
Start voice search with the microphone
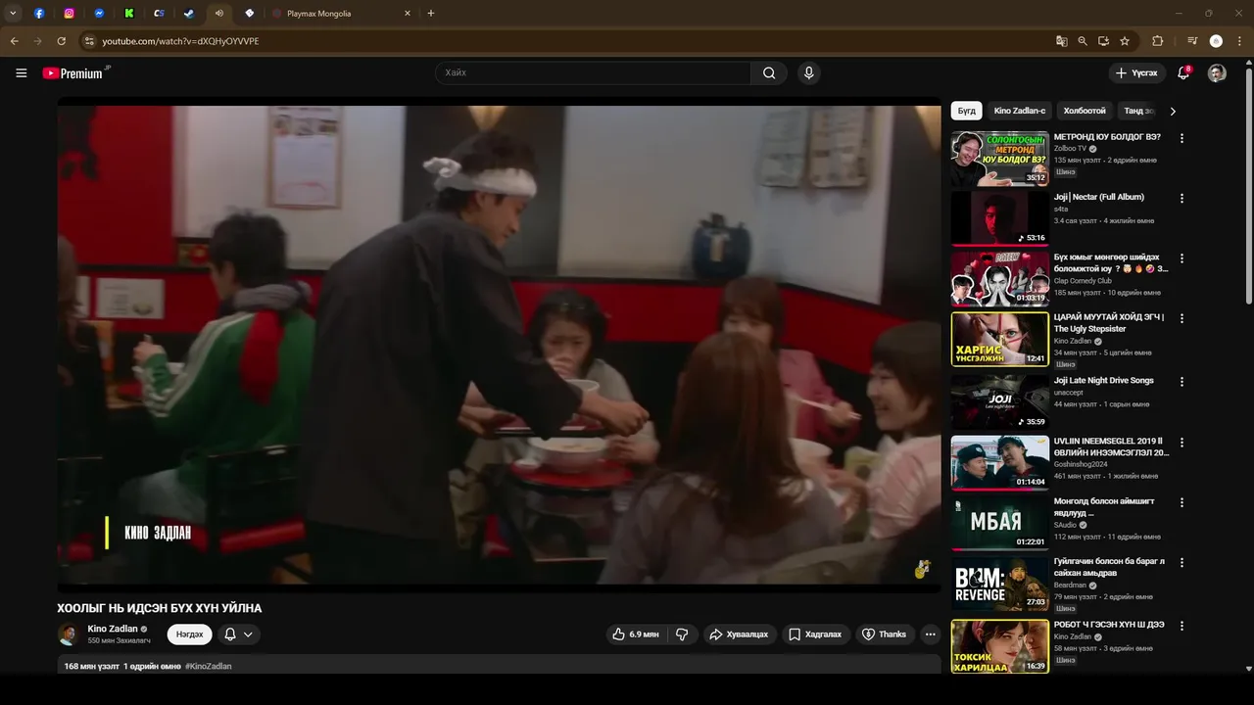(x=808, y=72)
